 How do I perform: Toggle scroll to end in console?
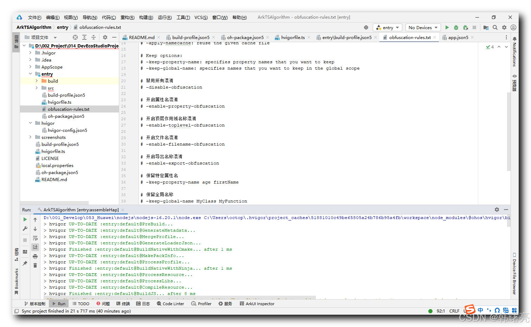(35, 247)
